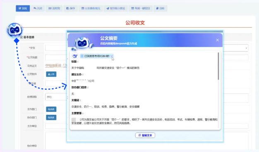Open the blurred 文件正文 file link
The height and width of the screenshot is (152, 259).
coord(56,65)
